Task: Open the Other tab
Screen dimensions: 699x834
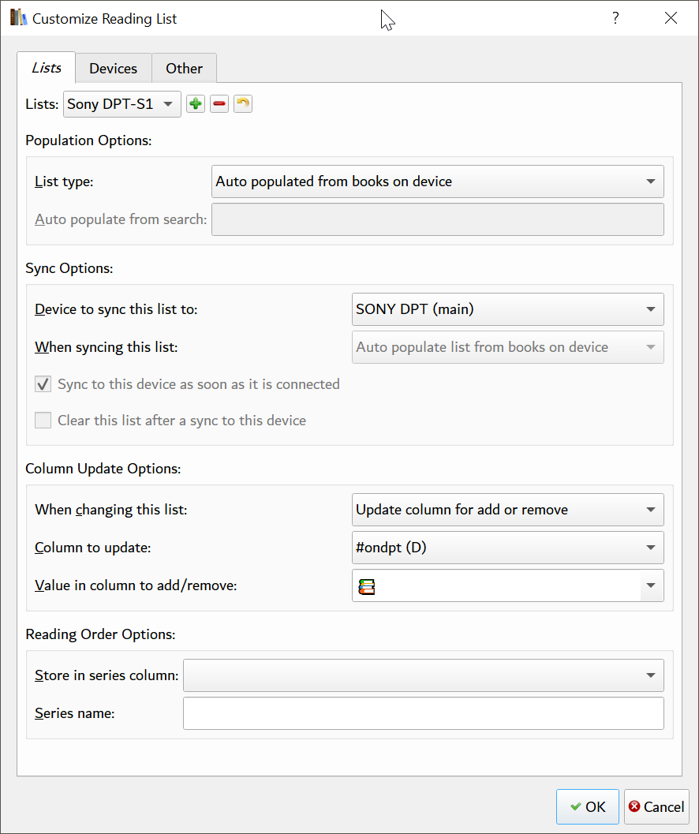Action: point(184,69)
